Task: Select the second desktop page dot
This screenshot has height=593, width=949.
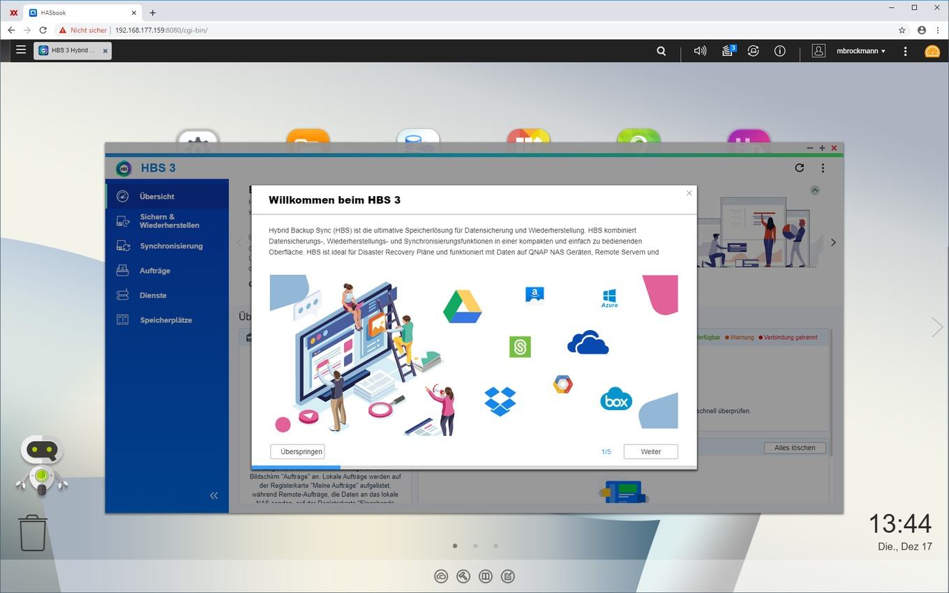Action: (475, 546)
